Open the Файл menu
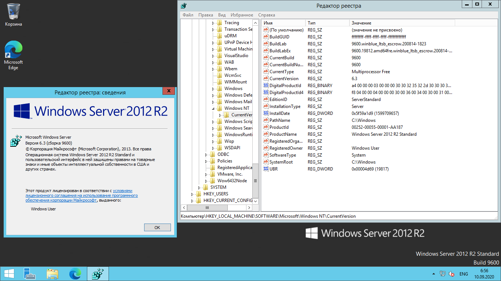 click(x=188, y=15)
